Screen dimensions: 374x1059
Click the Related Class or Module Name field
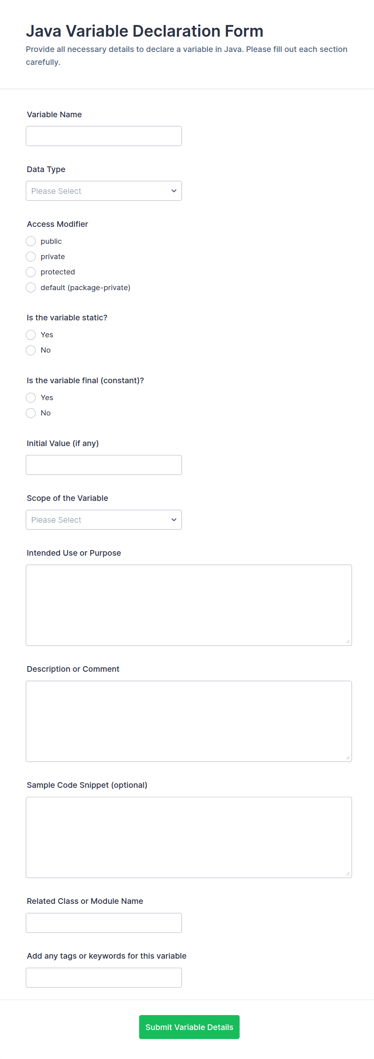click(x=103, y=923)
